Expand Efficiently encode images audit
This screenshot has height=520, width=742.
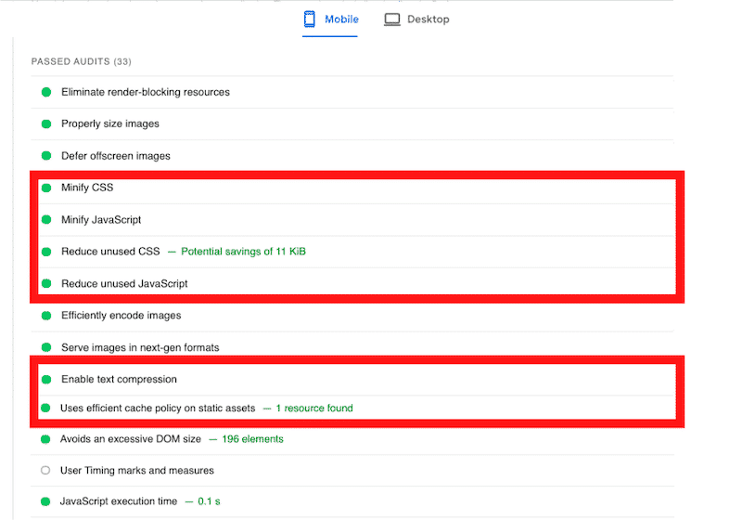tap(121, 316)
